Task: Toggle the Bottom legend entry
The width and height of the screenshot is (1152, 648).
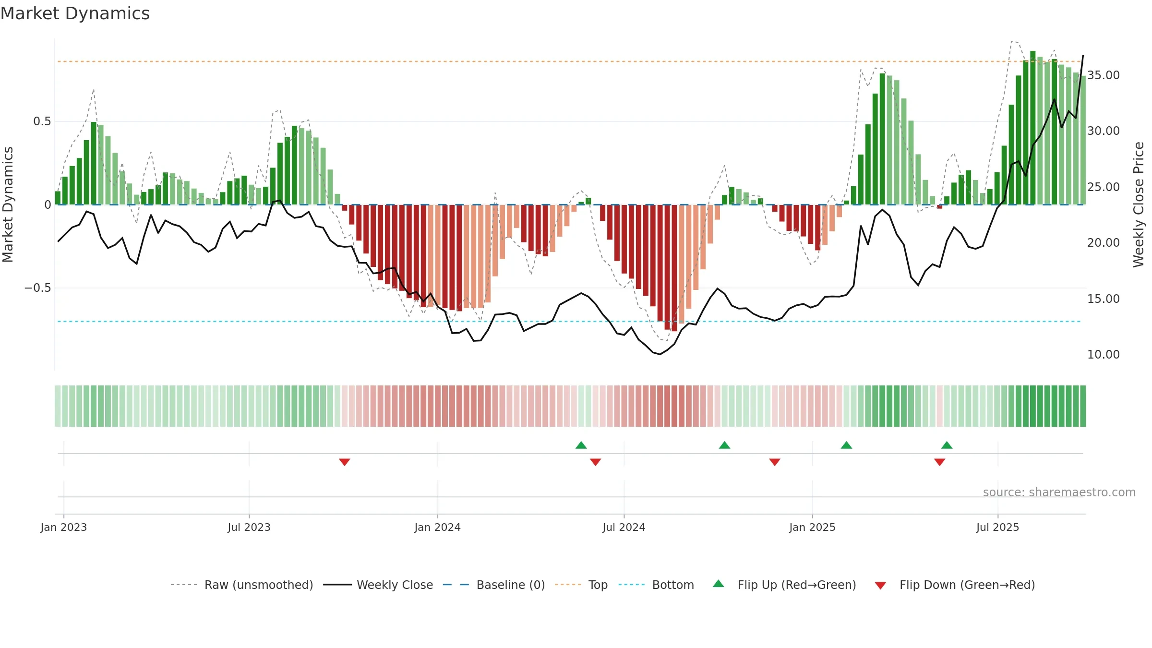Action: [x=656, y=585]
